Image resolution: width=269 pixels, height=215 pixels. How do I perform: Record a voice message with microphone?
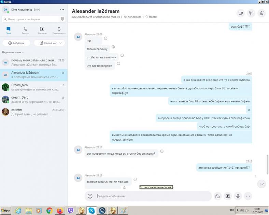click(x=238, y=196)
